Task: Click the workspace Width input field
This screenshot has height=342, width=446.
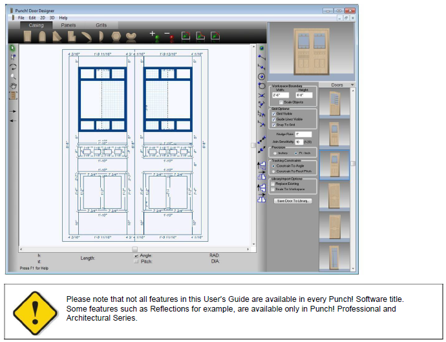Action: tap(281, 95)
